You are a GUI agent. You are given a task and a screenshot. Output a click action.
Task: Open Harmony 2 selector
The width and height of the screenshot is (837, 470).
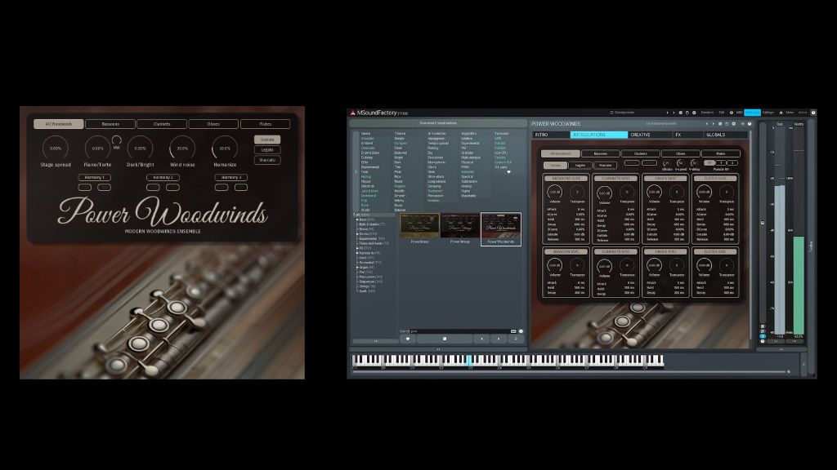pyautogui.click(x=163, y=177)
